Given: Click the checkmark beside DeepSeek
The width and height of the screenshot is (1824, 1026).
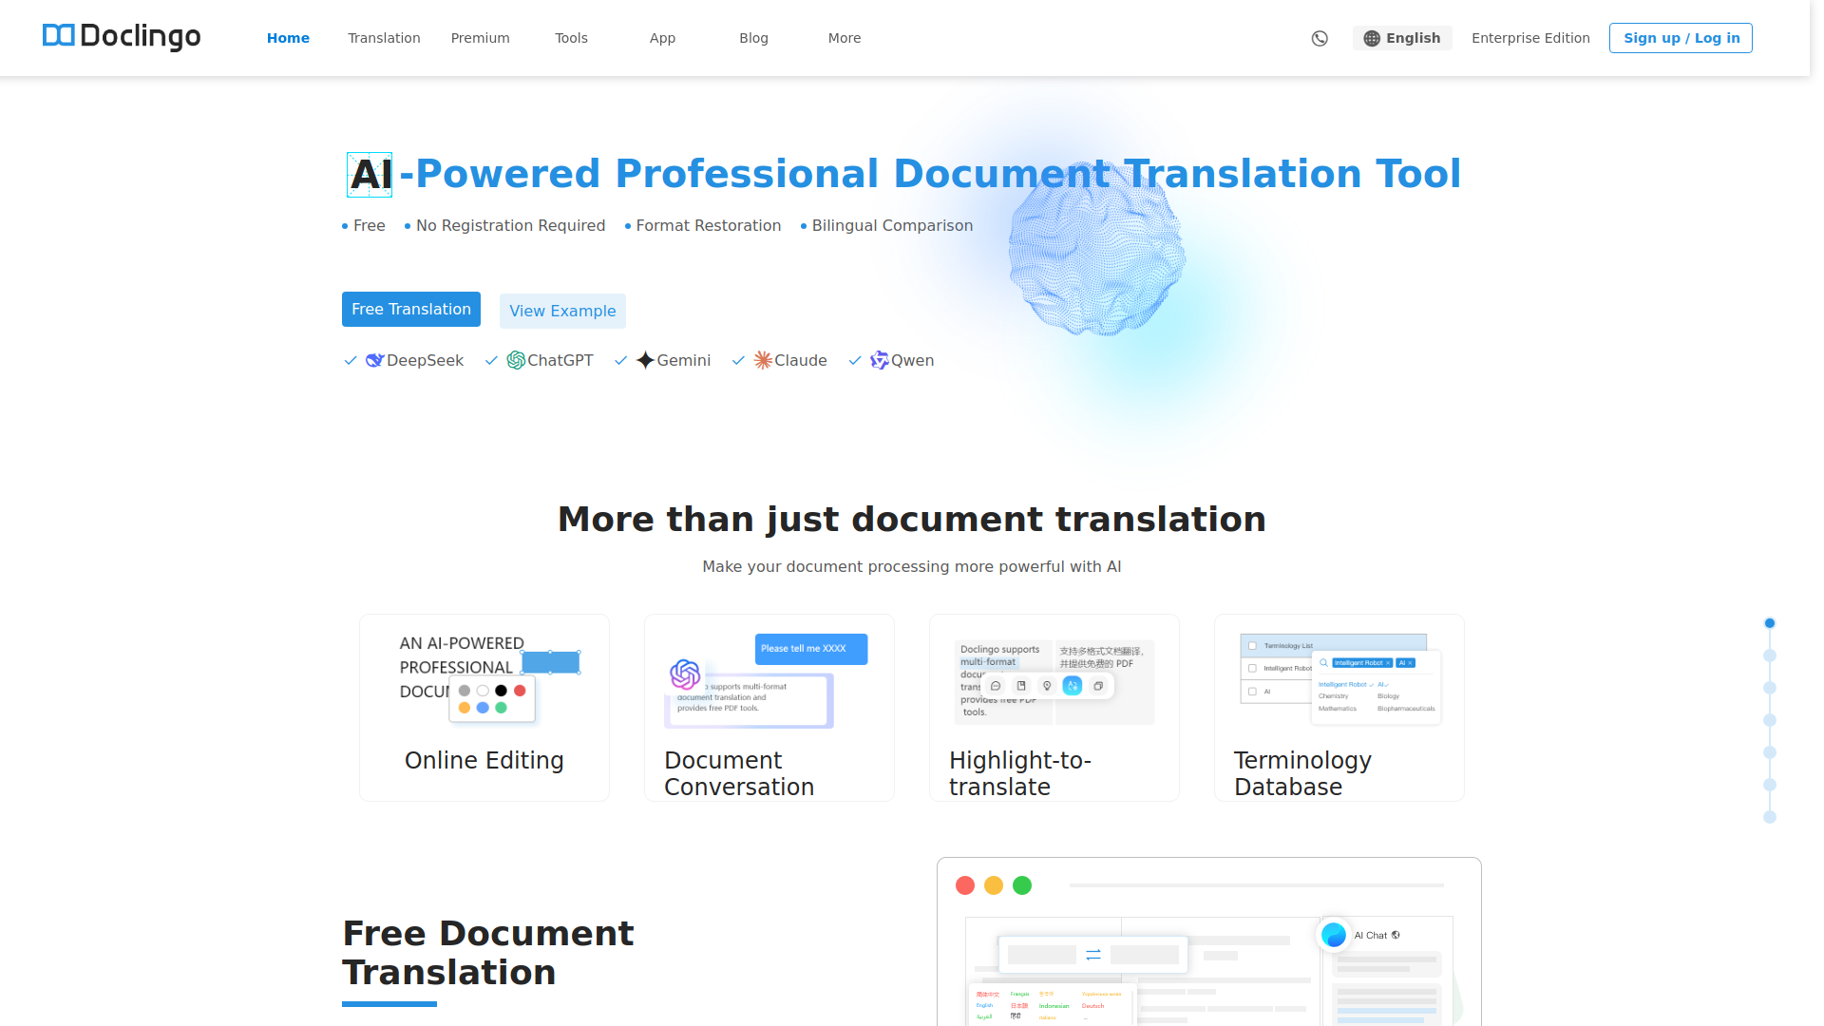Looking at the screenshot, I should (x=351, y=360).
